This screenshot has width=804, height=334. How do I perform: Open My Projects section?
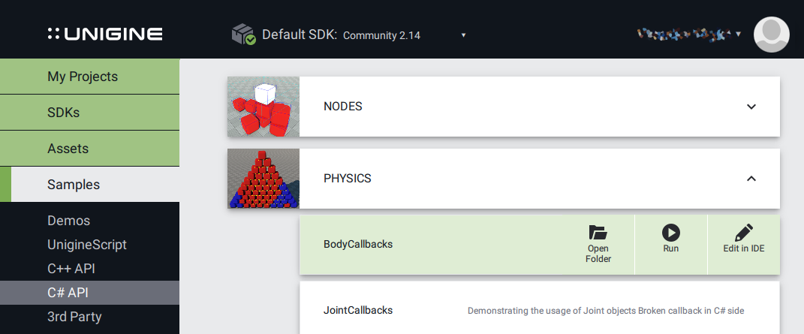(x=90, y=77)
